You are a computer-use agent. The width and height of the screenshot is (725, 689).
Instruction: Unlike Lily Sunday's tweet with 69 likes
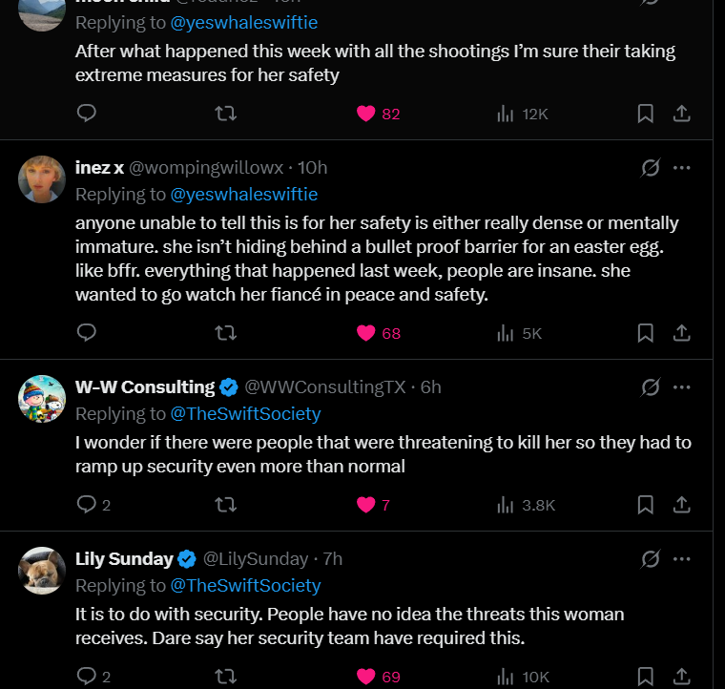click(366, 677)
